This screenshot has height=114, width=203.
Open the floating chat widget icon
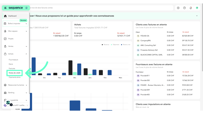pos(8,103)
